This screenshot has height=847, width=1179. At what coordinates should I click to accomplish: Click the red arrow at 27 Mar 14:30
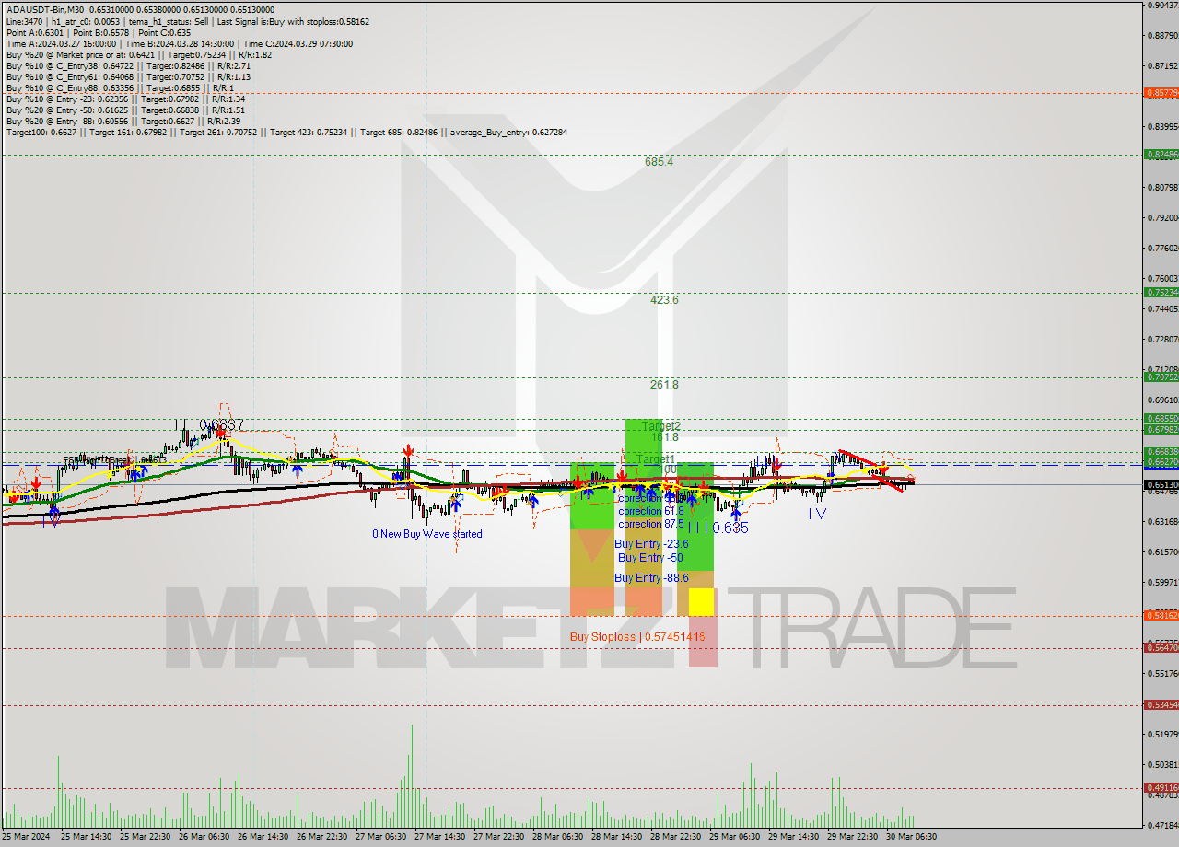407,450
